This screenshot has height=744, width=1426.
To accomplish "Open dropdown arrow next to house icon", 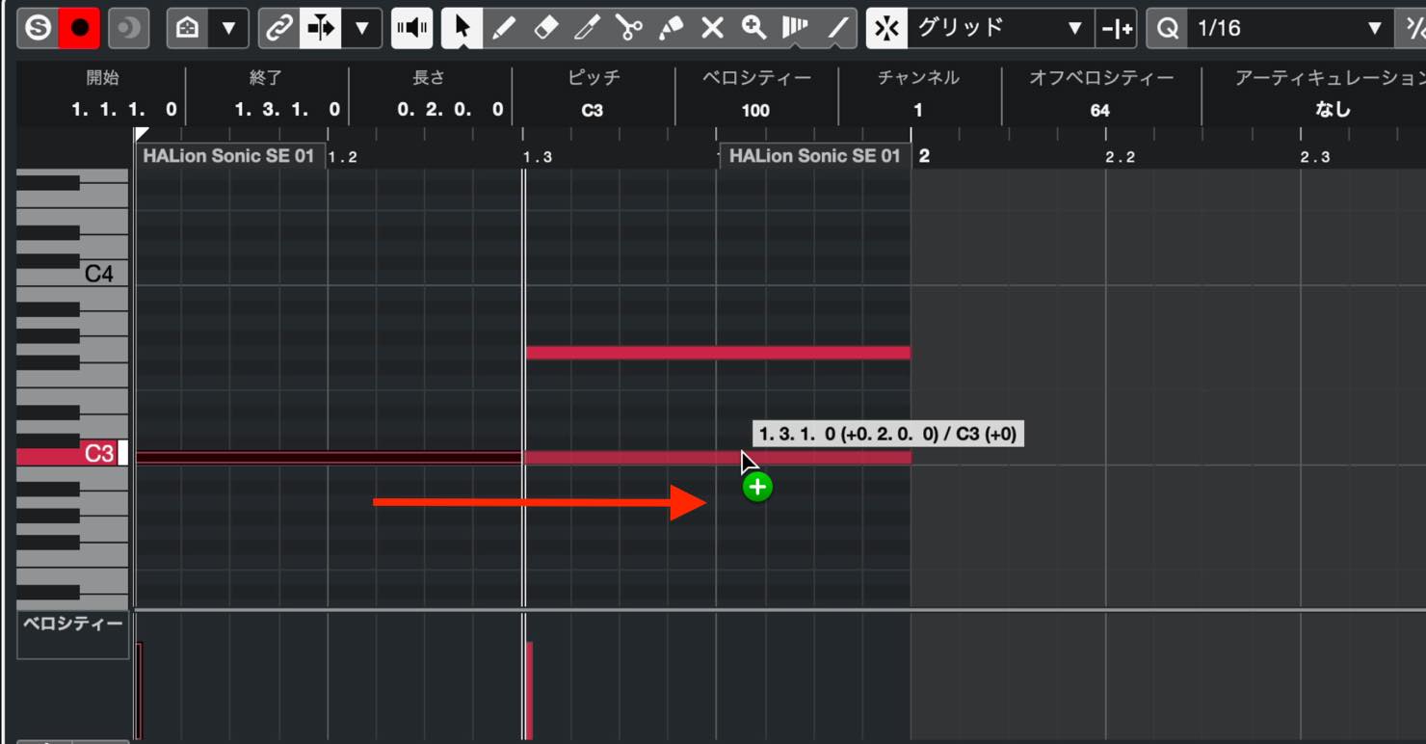I will coord(228,28).
